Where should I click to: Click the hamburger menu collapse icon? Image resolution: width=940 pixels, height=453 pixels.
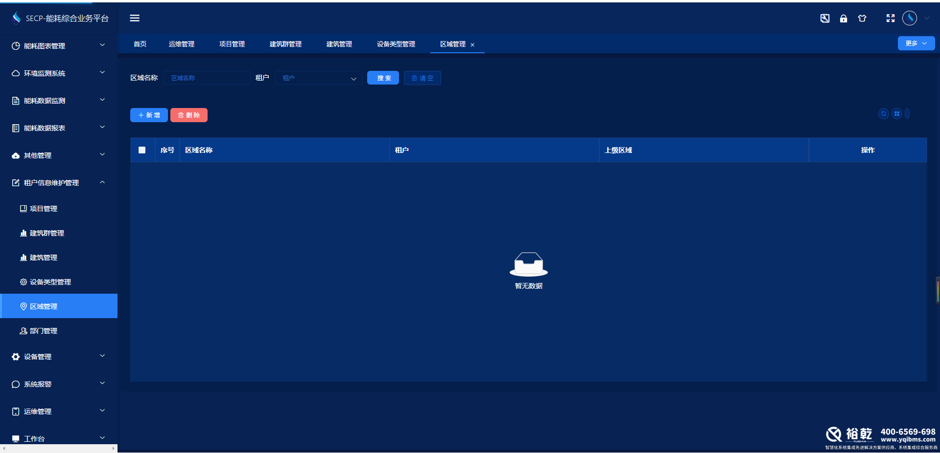pos(135,18)
